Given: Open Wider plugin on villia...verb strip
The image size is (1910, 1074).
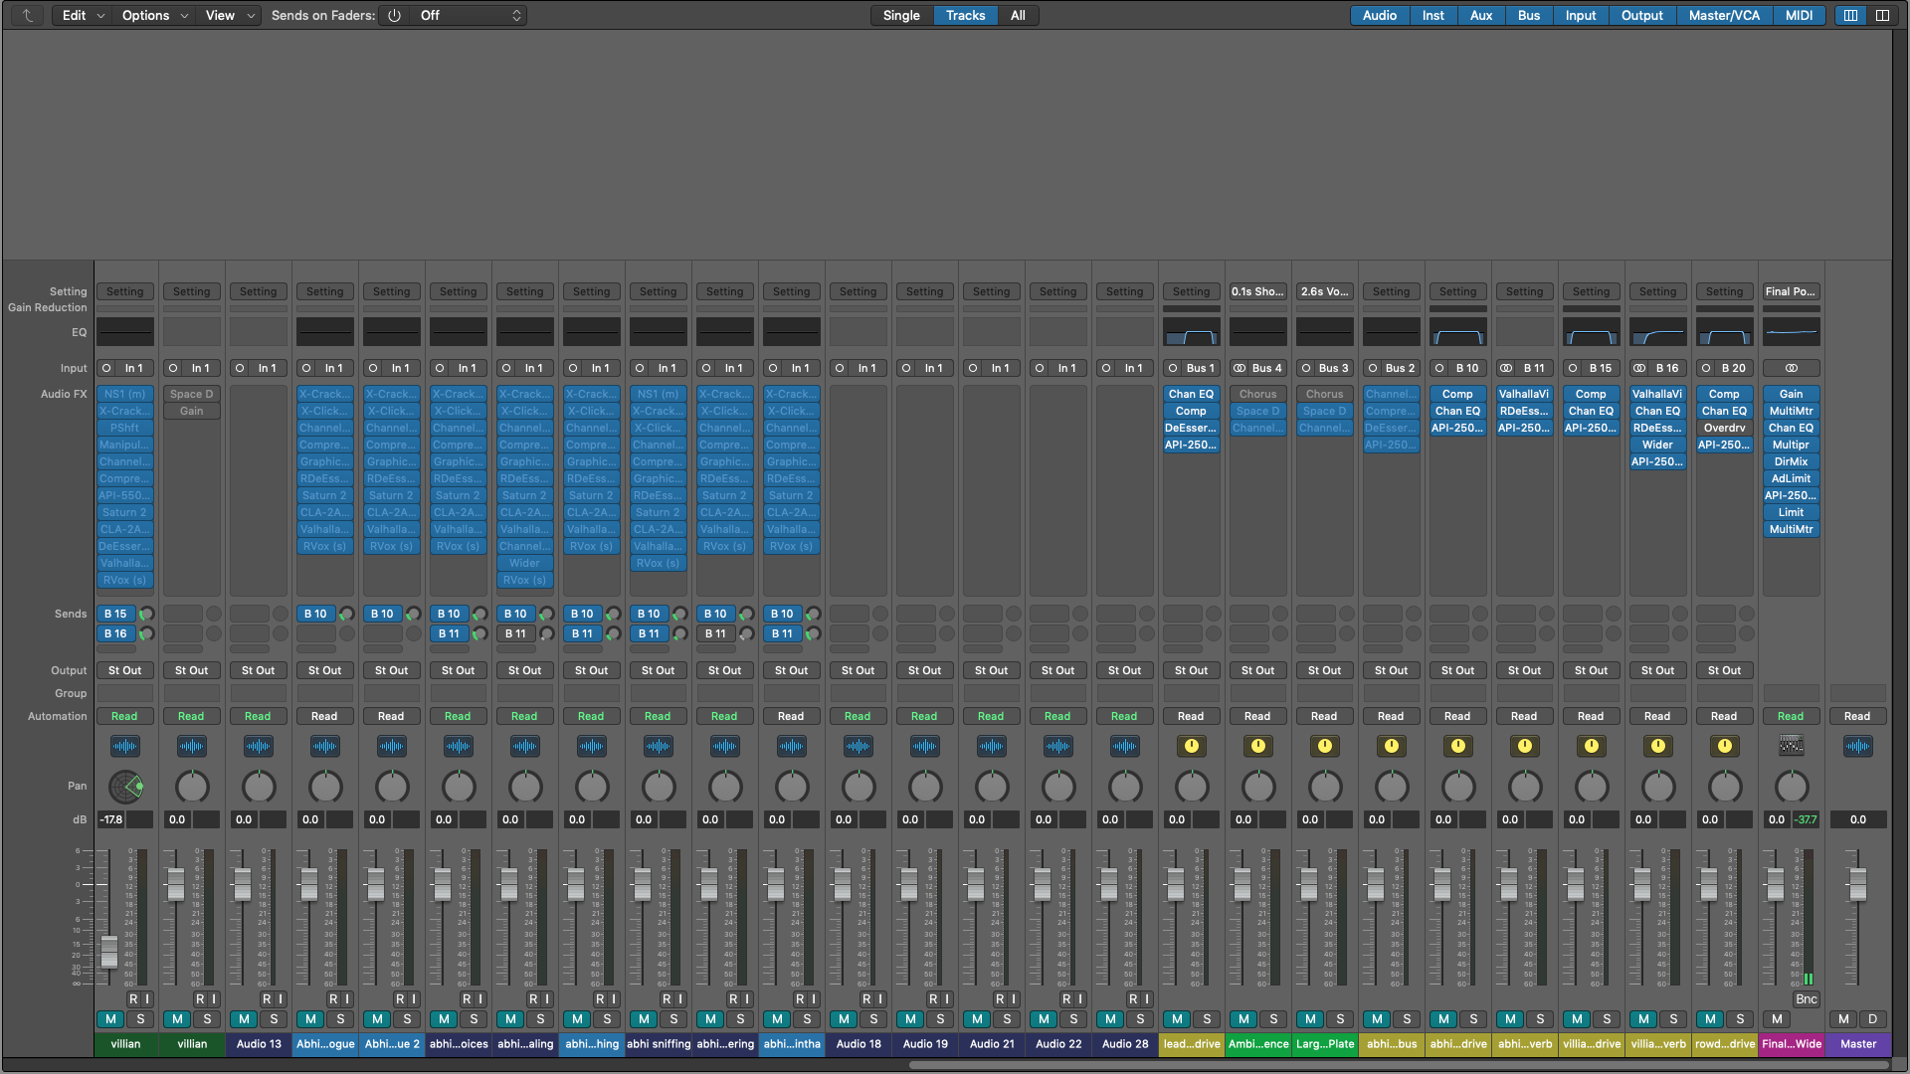Looking at the screenshot, I should (1657, 445).
